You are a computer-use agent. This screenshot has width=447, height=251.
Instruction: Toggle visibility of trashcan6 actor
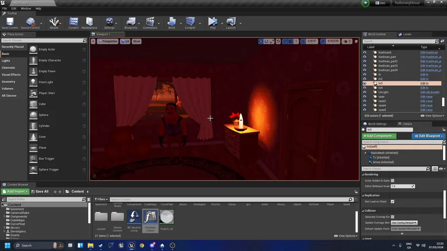pyautogui.click(x=365, y=53)
